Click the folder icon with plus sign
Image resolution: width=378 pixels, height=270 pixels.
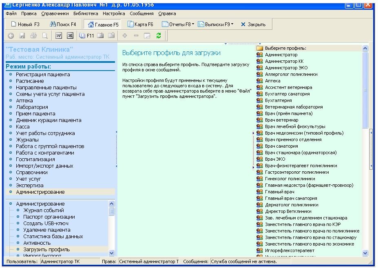click(x=111, y=35)
